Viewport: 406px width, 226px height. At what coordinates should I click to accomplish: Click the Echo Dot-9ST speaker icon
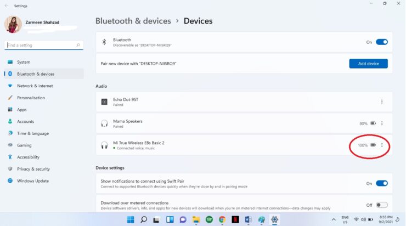(104, 101)
